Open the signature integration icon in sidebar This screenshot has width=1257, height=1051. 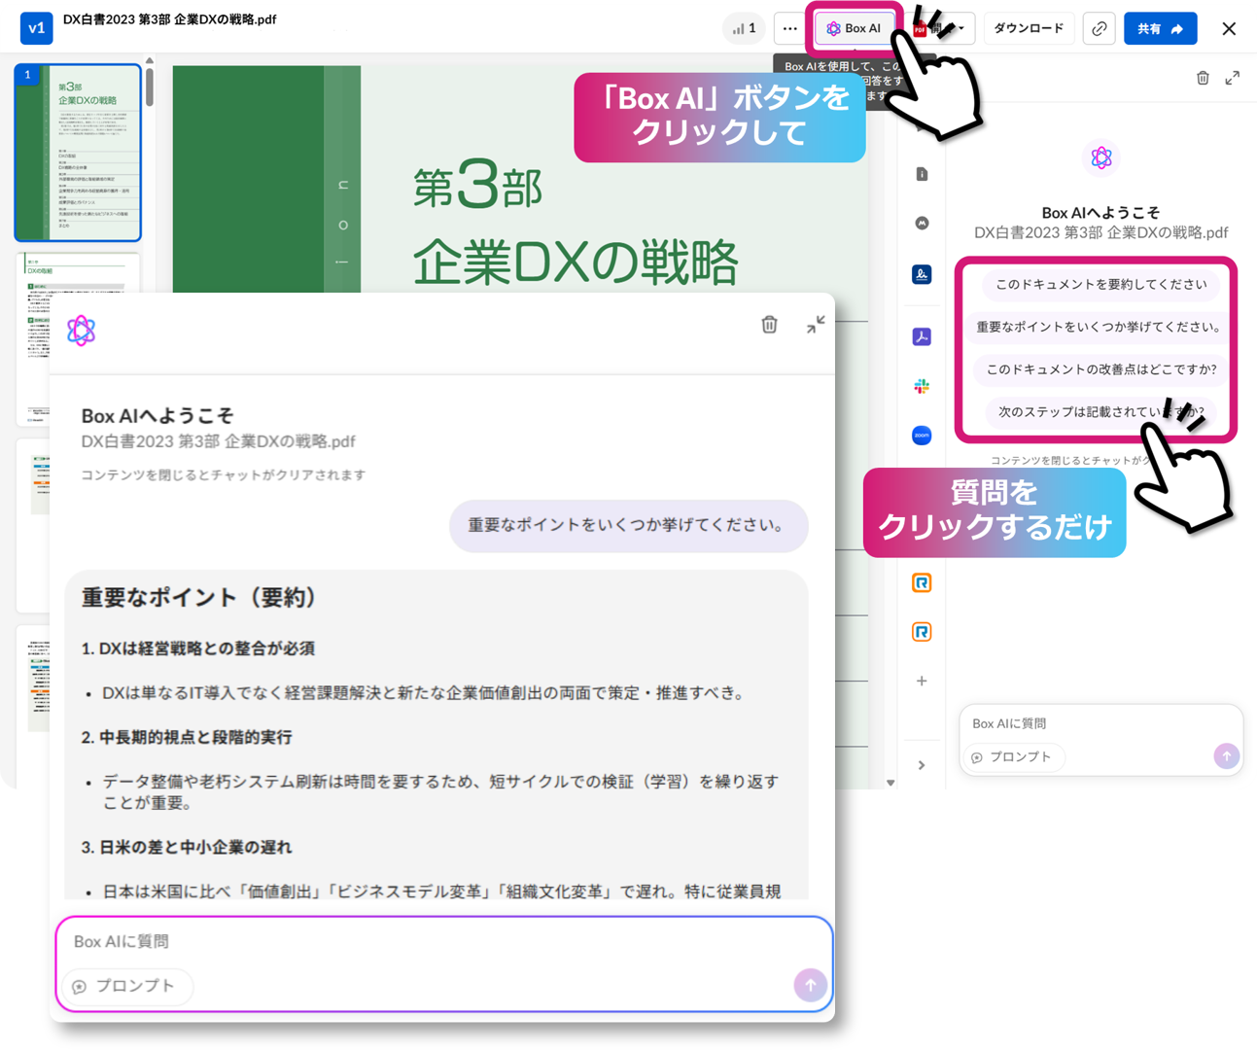click(922, 275)
